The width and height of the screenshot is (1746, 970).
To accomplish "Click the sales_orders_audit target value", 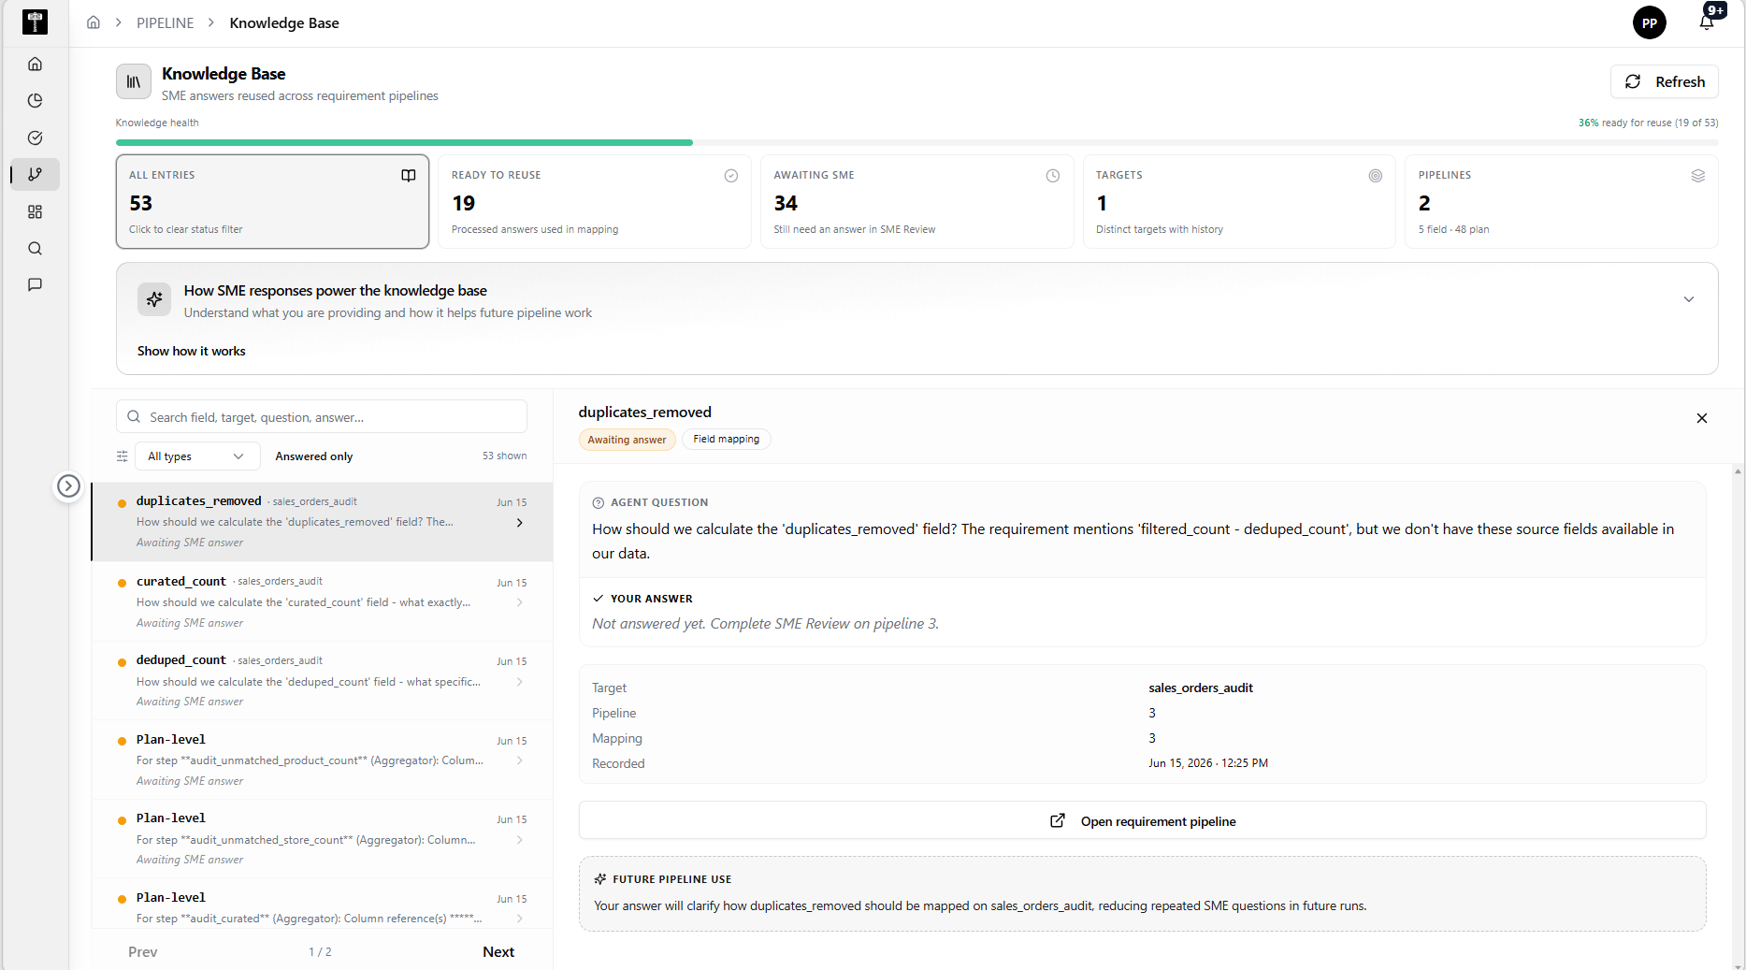I will (1201, 688).
